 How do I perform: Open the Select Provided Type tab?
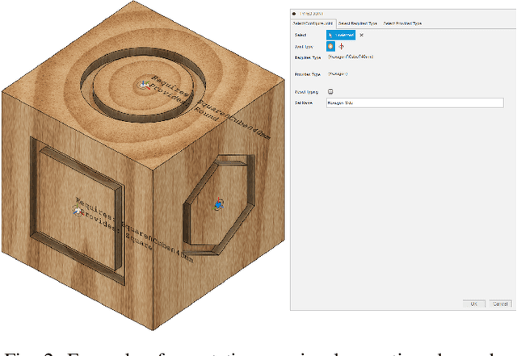pyautogui.click(x=402, y=23)
